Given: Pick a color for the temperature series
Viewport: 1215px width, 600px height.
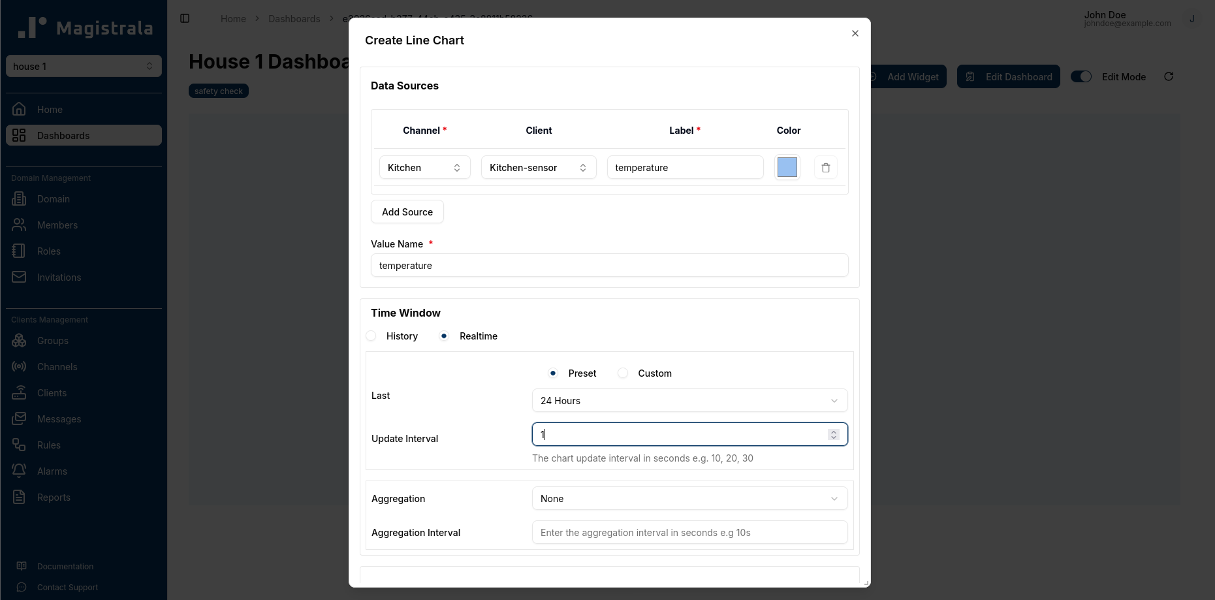Looking at the screenshot, I should pos(787,167).
